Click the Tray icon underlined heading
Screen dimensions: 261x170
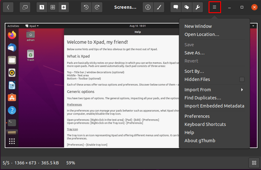coord(72,129)
